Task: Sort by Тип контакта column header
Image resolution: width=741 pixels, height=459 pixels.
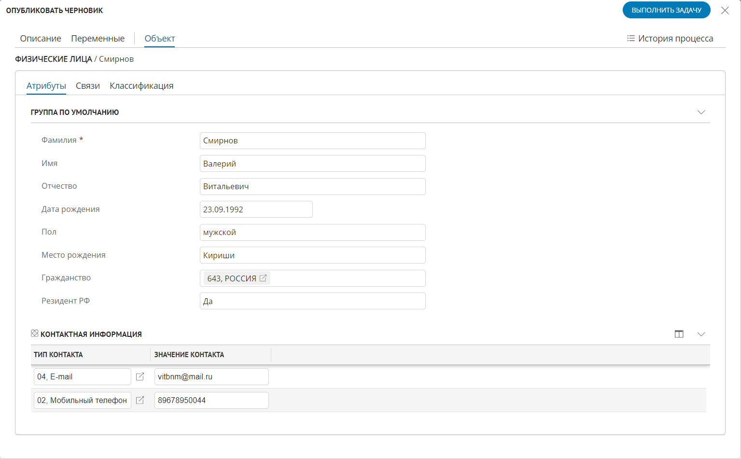Action: click(x=58, y=354)
